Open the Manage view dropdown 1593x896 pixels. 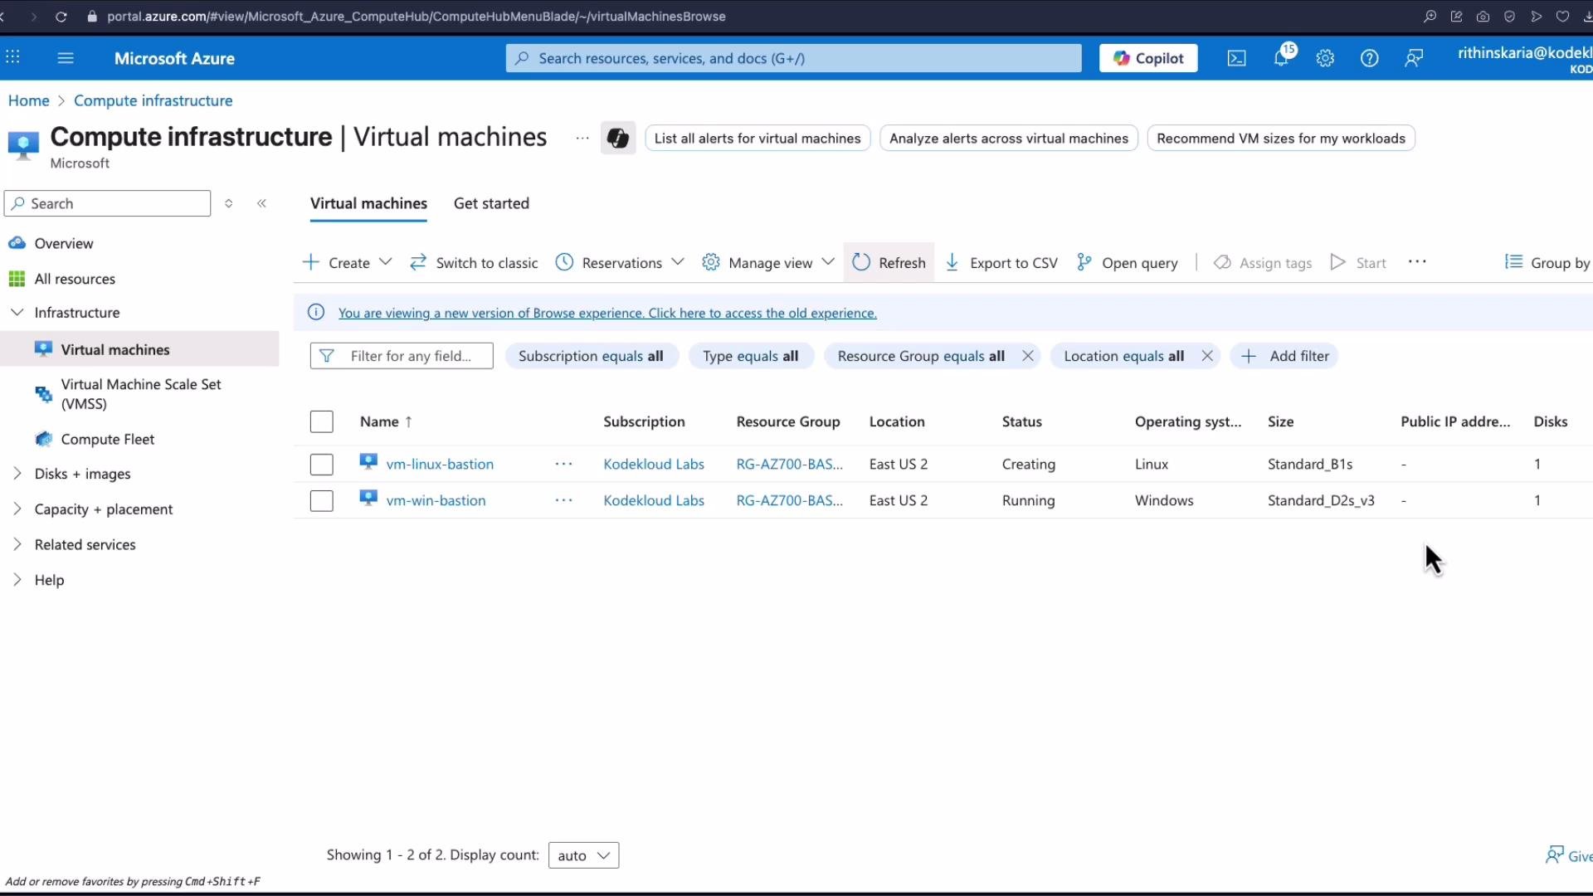click(768, 262)
